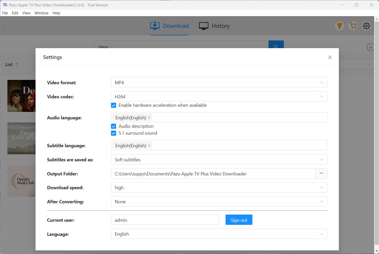Maximize the Pazu window
379x254 pixels.
(x=356, y=5)
